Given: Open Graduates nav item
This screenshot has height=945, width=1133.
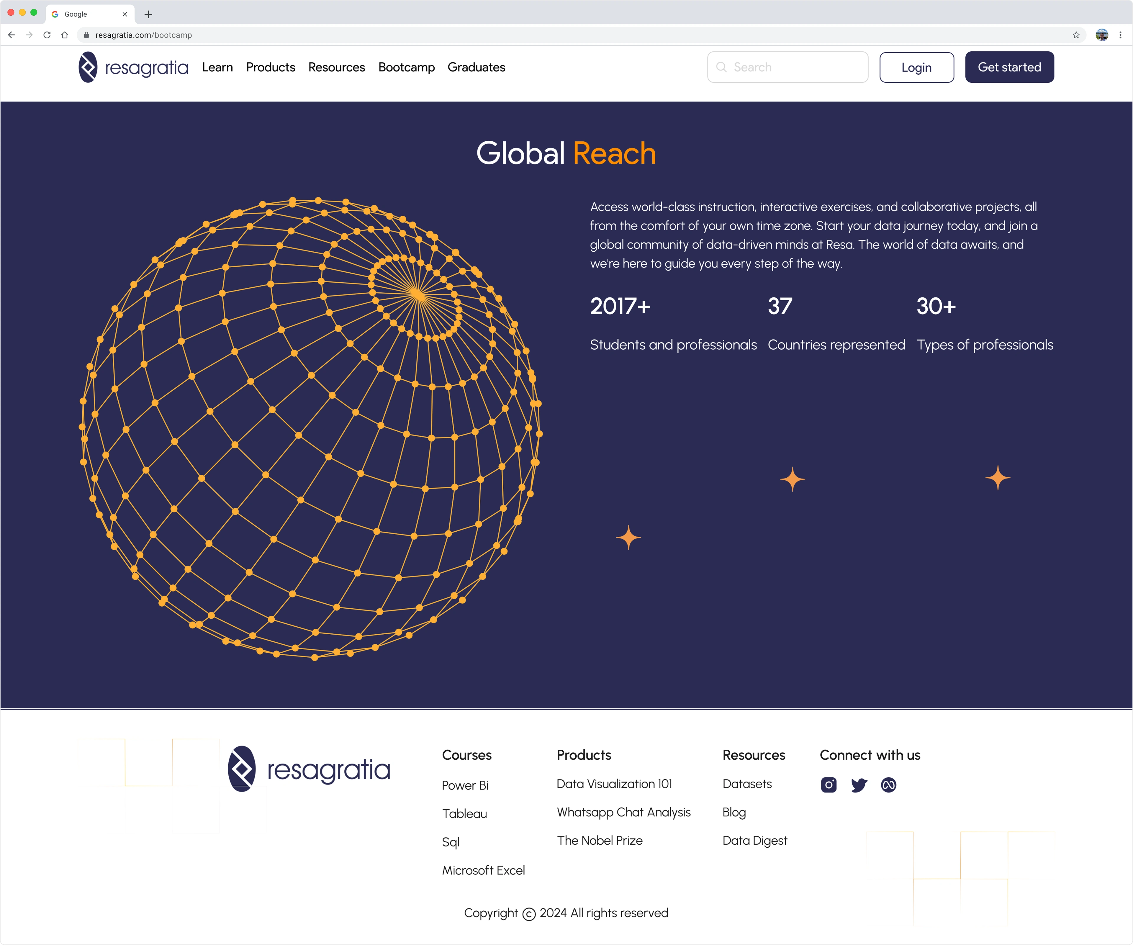Looking at the screenshot, I should [x=477, y=67].
